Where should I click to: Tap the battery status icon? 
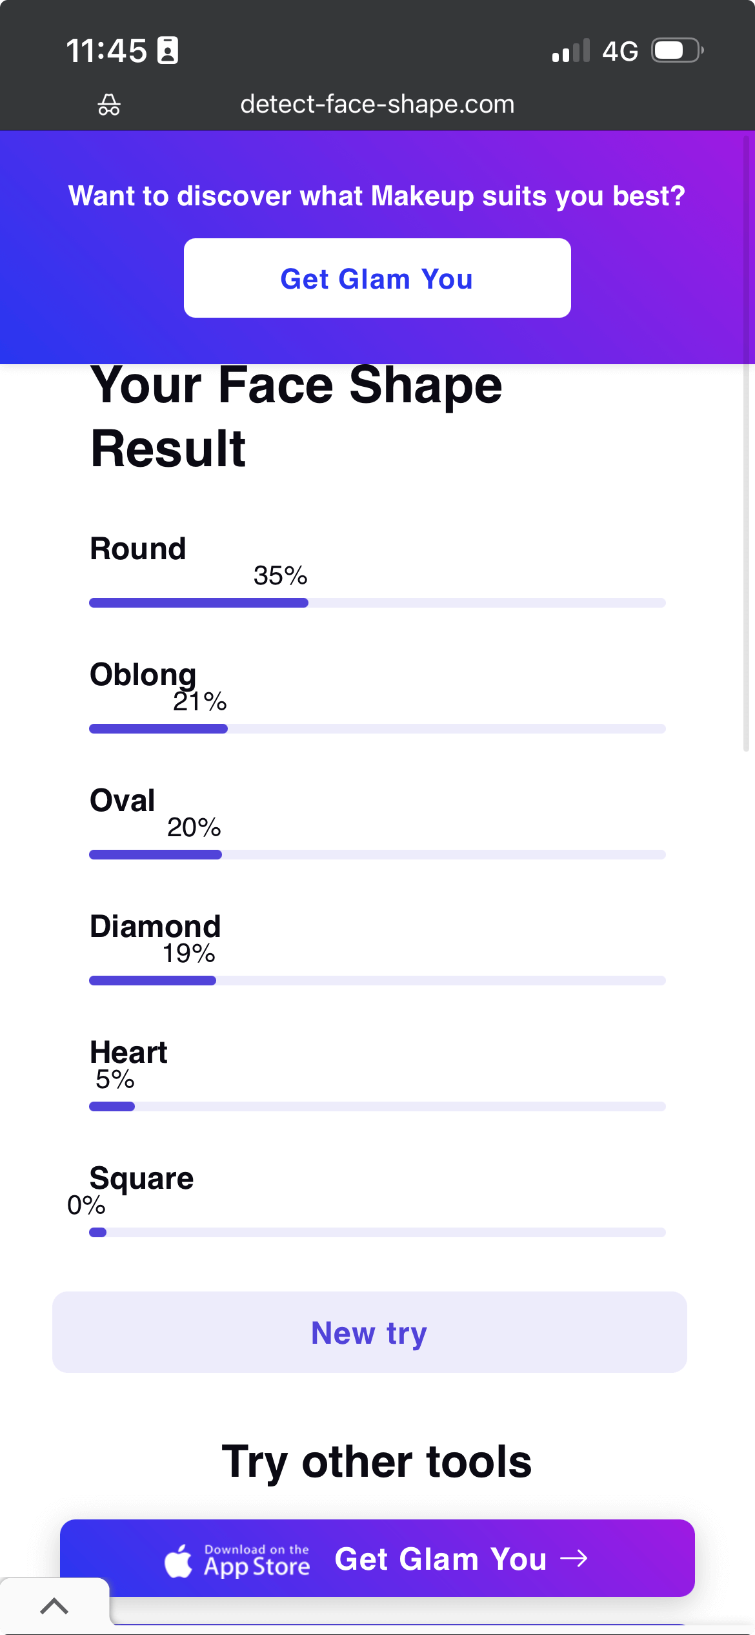pyautogui.click(x=676, y=50)
